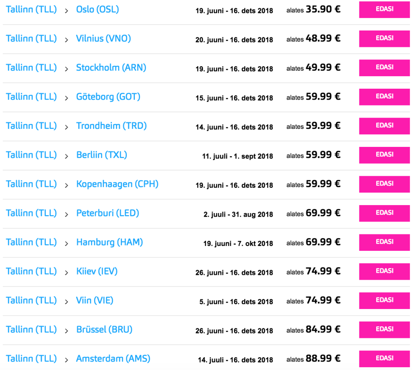Click the Kiiev (IEV) destination

point(97,272)
